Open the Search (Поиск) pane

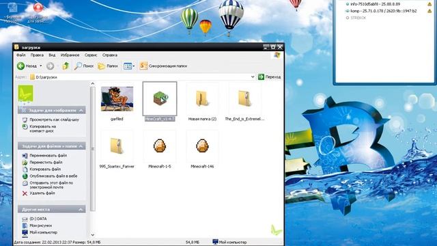click(x=83, y=66)
